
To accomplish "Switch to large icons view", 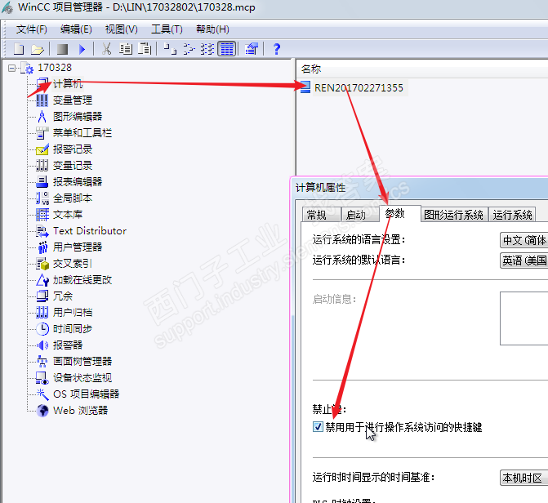I will click(x=170, y=49).
